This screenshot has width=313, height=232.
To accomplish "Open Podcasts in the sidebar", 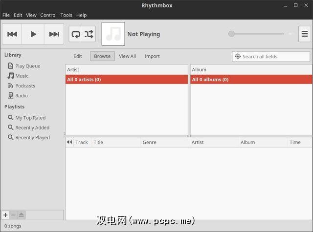I will tap(25, 86).
